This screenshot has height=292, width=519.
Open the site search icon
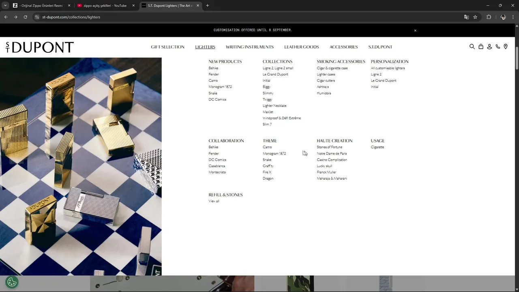click(472, 47)
